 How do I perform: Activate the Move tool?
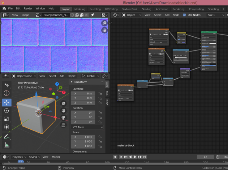(x=7, y=103)
